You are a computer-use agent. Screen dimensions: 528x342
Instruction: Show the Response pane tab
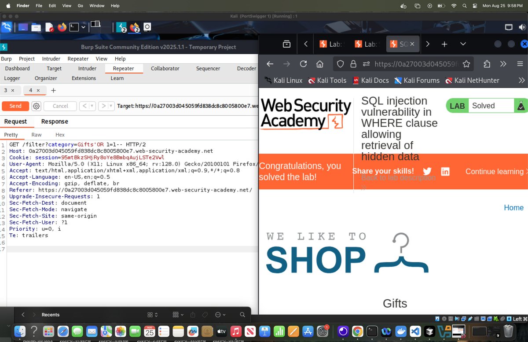coord(55,121)
